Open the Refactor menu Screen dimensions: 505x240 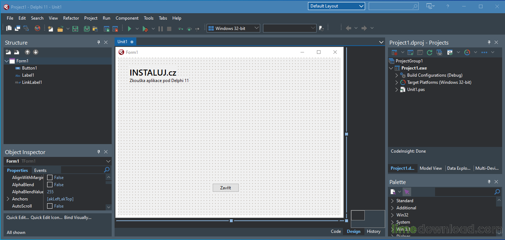(x=71, y=18)
